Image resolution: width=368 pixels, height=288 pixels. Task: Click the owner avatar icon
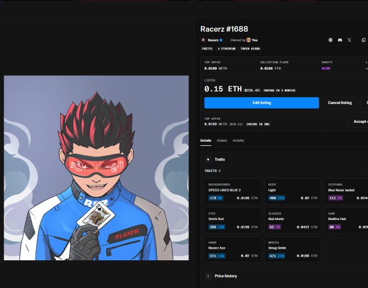tap(248, 40)
